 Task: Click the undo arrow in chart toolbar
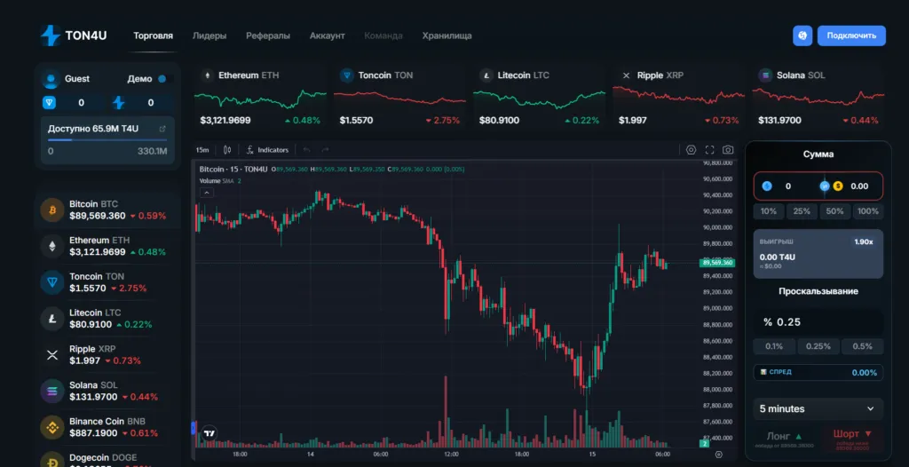[x=307, y=150]
